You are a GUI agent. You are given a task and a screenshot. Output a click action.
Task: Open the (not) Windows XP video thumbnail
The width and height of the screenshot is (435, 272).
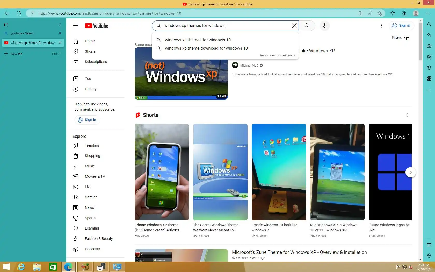click(x=181, y=74)
